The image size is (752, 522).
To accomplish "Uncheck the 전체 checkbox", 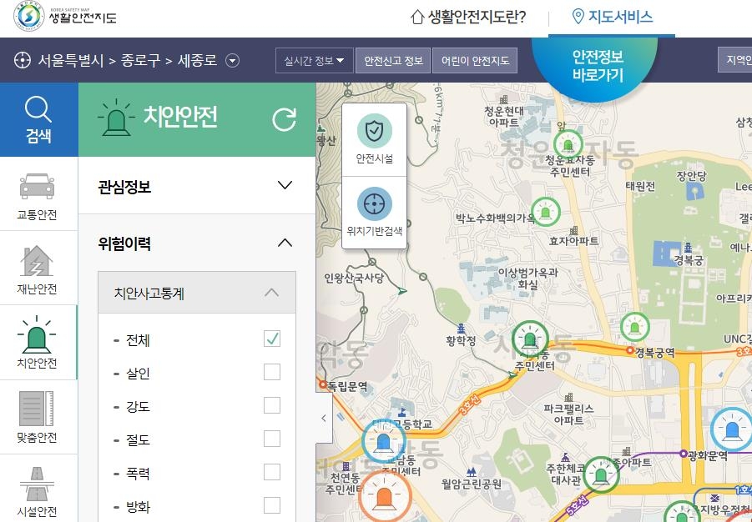I will 272,339.
